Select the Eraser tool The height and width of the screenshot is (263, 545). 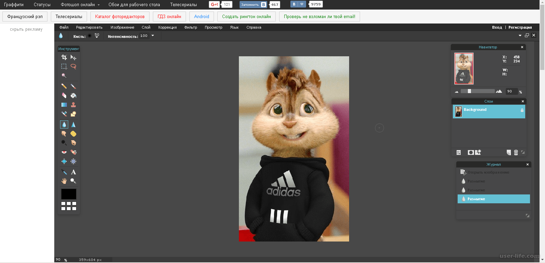click(x=64, y=96)
